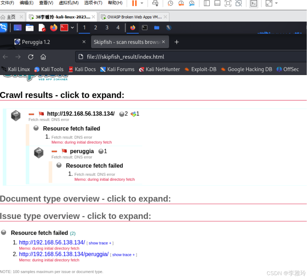The image size is (307, 278).
Task: Switch to the 主页 home tab
Action: [11, 17]
